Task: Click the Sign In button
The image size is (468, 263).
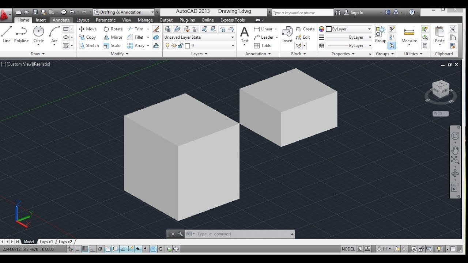Action: [x=354, y=12]
